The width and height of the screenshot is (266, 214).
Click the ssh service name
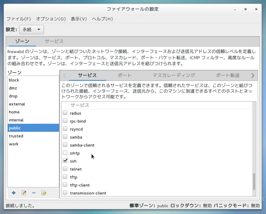[73, 161]
